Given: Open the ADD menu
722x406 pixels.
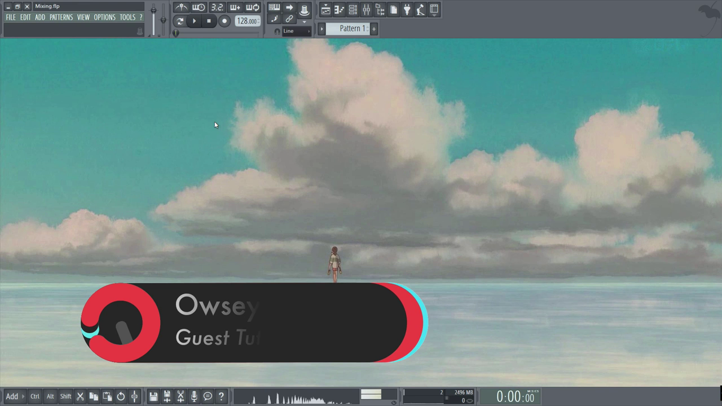Looking at the screenshot, I should 40,17.
